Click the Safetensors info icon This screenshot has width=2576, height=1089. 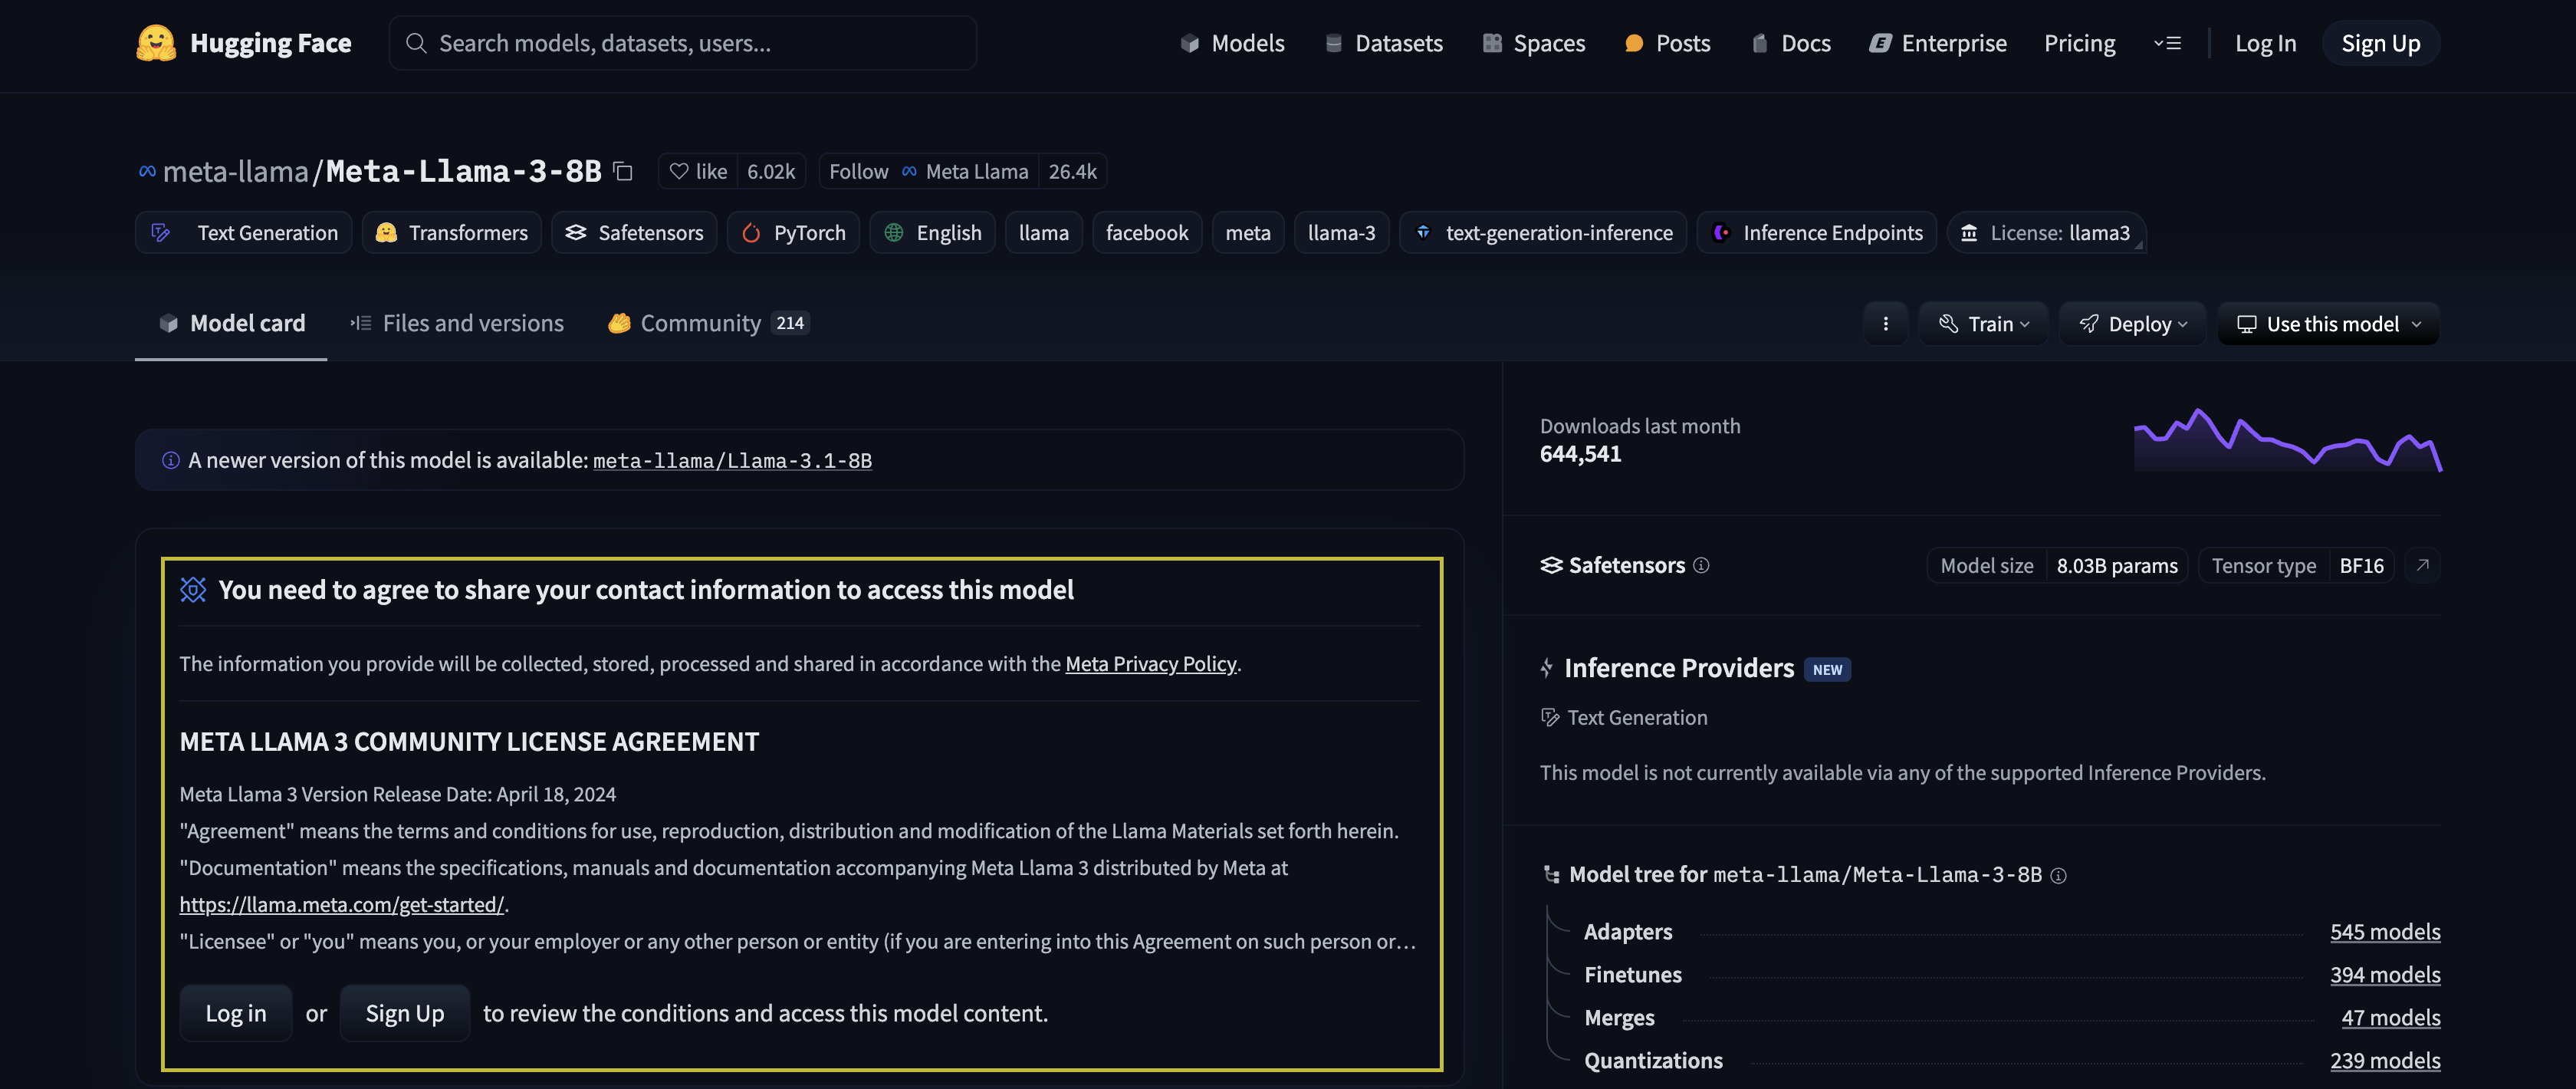pyautogui.click(x=1701, y=565)
